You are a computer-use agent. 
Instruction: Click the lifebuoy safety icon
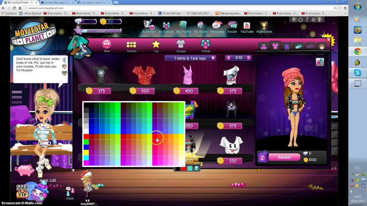click(x=300, y=20)
